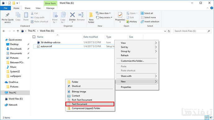Image resolution: width=214 pixels, height=120 pixels.
Task: Click the Copy to icon
Action: click(x=63, y=15)
